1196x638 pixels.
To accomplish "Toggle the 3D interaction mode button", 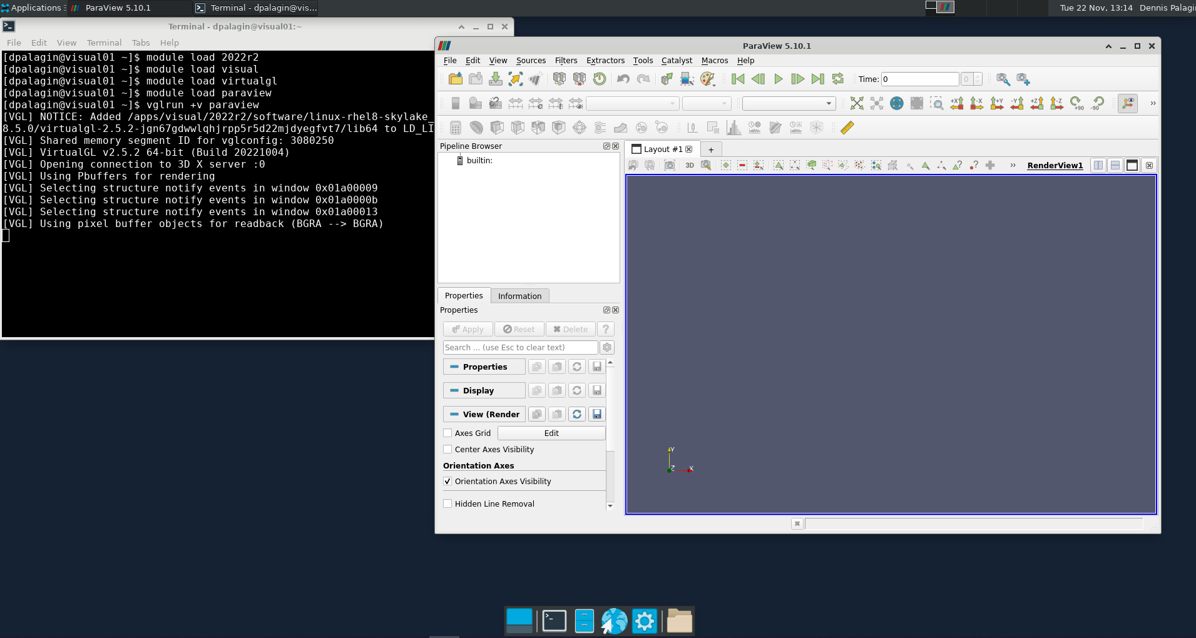I will tap(690, 165).
